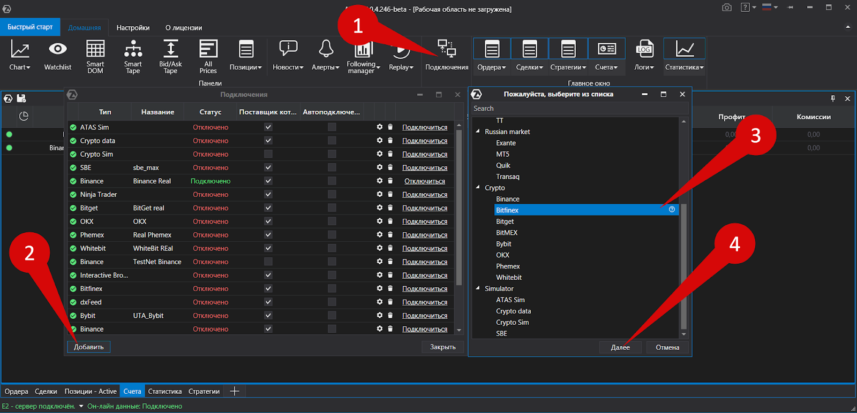Image resolution: width=857 pixels, height=413 pixels.
Task: Switch to bottom Статистика tab
Action: tap(164, 391)
